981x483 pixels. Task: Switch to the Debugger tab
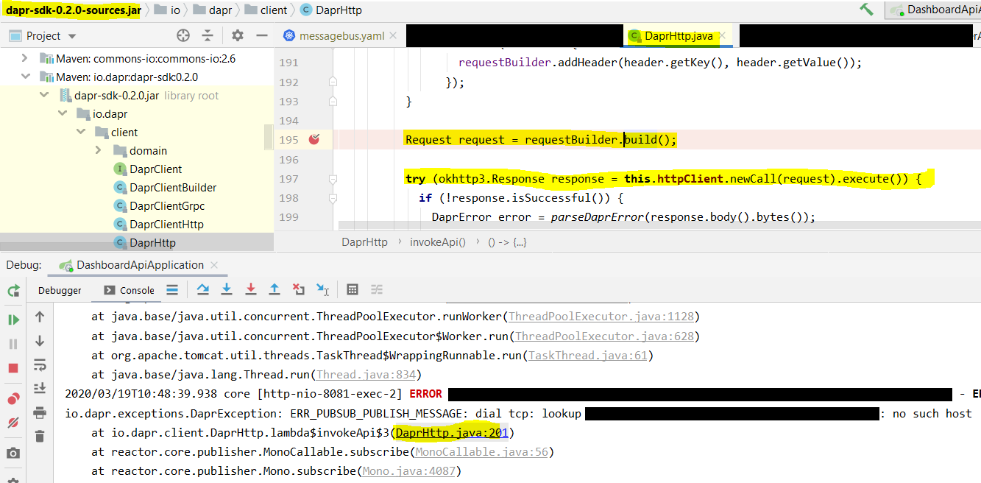pyautogui.click(x=59, y=289)
